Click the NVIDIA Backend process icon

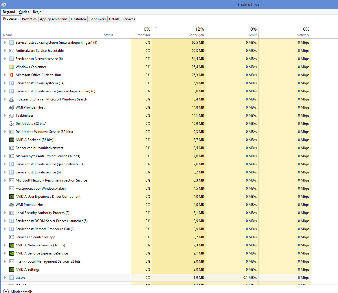tap(12, 140)
